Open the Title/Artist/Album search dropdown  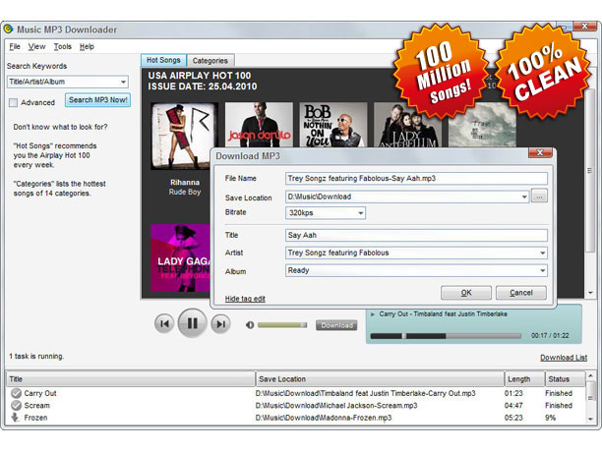click(x=123, y=83)
